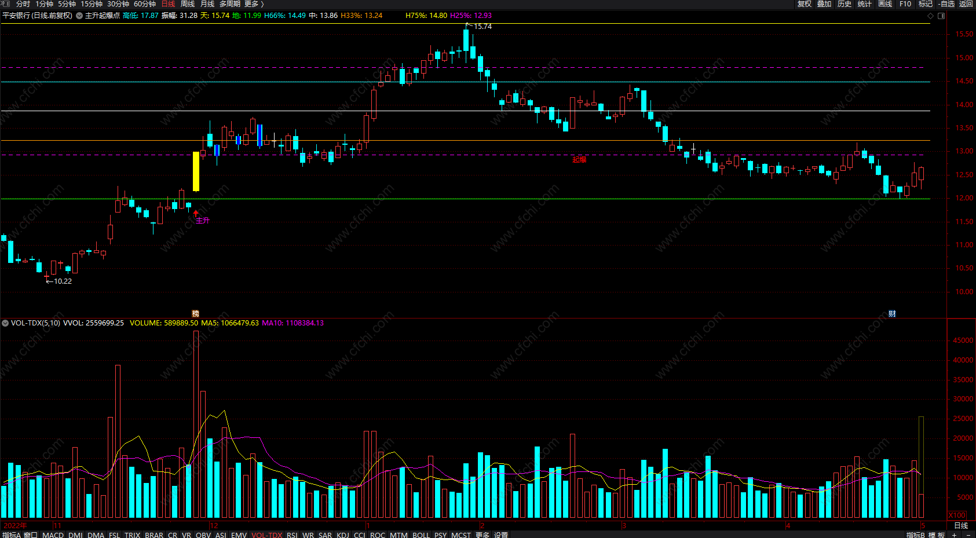Switch indicator to RSI

click(x=292, y=535)
